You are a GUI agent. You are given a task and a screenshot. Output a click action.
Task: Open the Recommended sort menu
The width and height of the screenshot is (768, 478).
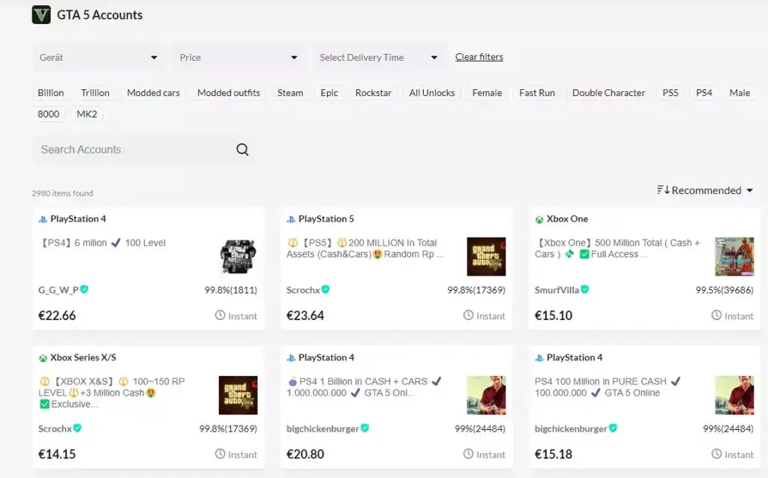[705, 190]
